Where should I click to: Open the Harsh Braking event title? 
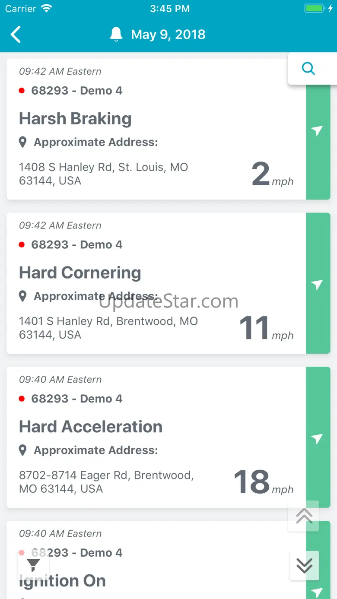click(x=75, y=119)
